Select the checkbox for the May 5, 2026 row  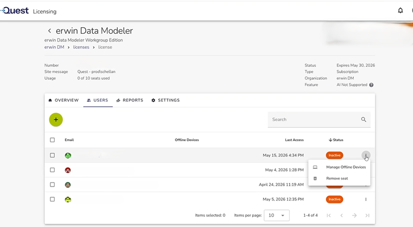click(52, 199)
